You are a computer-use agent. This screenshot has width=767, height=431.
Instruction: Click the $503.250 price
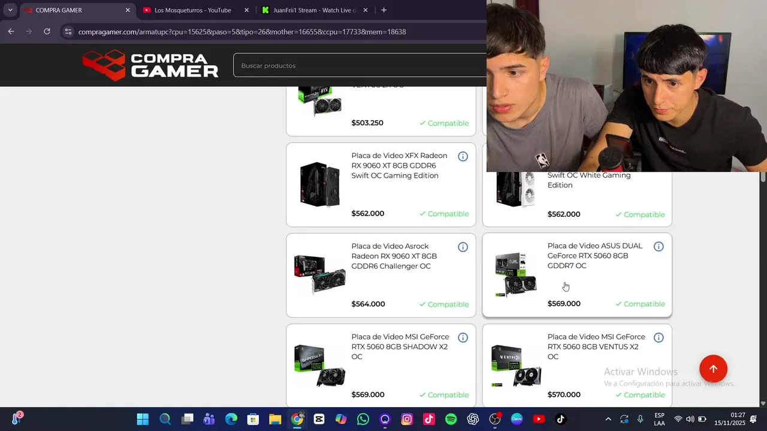[x=367, y=123]
